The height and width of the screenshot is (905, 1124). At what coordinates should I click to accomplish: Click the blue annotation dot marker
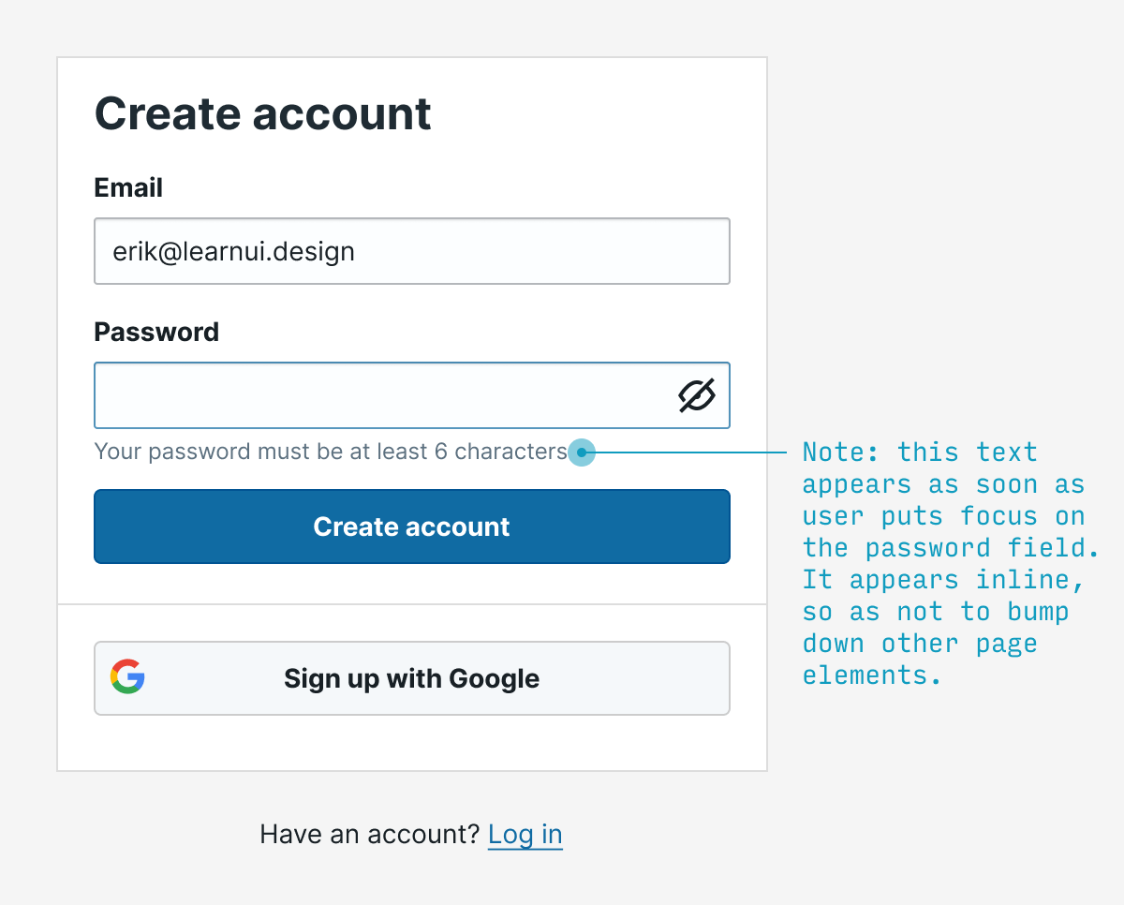[582, 452]
